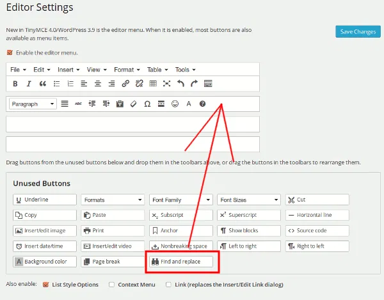Click the Save Changes button

[x=358, y=32]
